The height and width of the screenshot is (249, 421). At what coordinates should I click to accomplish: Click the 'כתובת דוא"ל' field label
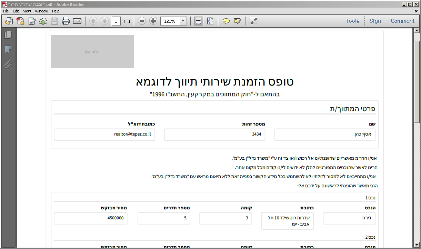coord(141,124)
